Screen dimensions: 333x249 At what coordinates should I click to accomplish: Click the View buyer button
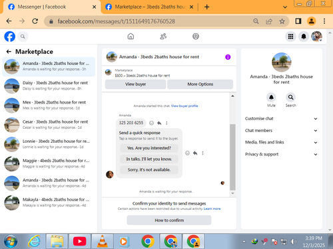click(x=135, y=84)
